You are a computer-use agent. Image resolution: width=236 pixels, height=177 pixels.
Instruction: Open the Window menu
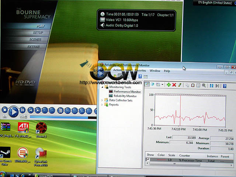155,70
